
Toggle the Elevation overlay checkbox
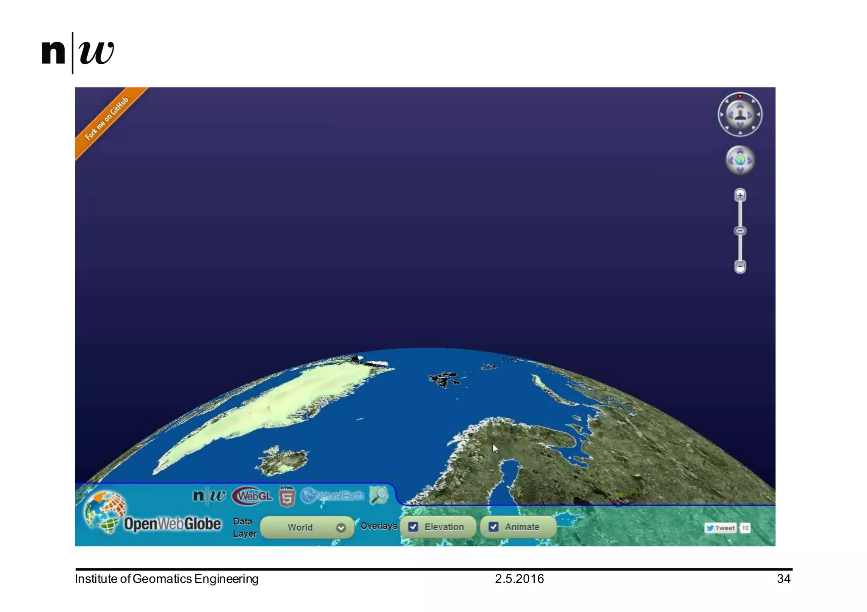point(413,527)
